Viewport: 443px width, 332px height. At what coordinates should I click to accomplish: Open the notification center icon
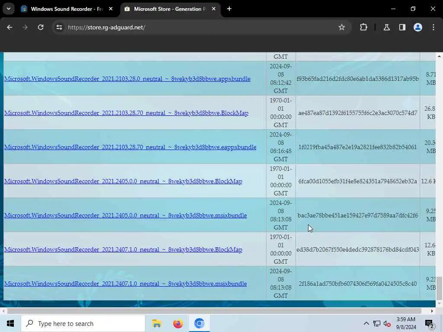pos(429,324)
